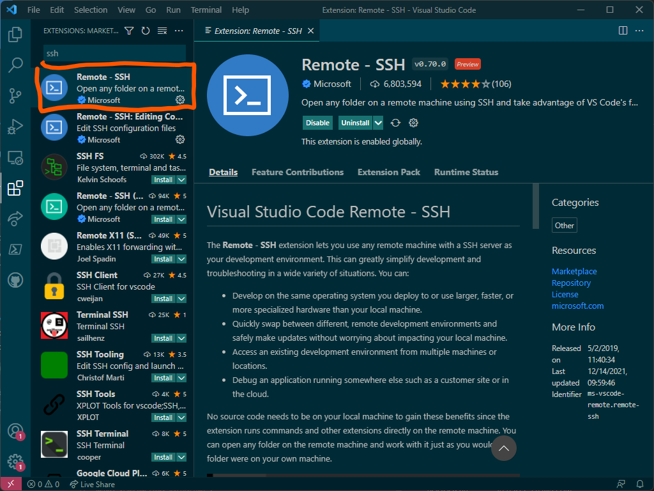Click feedback icon in status bar
The height and width of the screenshot is (491, 654).
[621, 485]
